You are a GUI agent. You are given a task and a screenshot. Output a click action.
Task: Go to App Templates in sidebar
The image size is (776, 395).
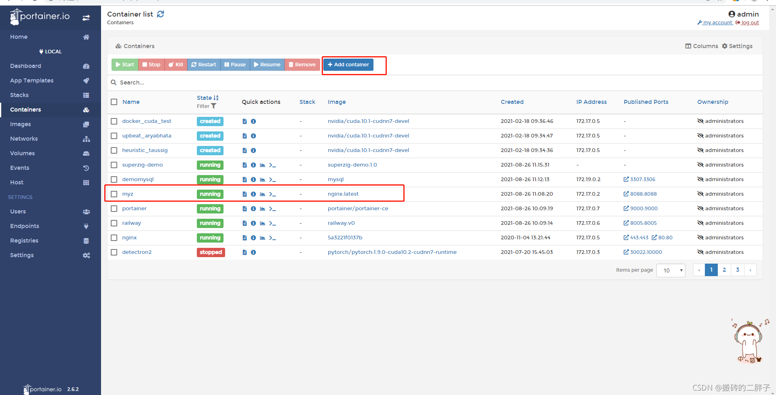tap(50, 80)
